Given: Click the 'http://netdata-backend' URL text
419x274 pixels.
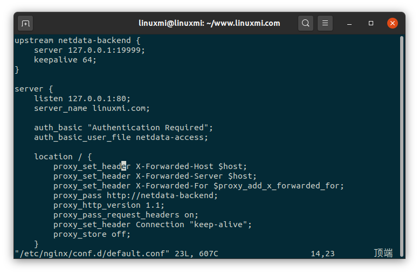Looking at the screenshot, I should pyautogui.click(x=162, y=195).
